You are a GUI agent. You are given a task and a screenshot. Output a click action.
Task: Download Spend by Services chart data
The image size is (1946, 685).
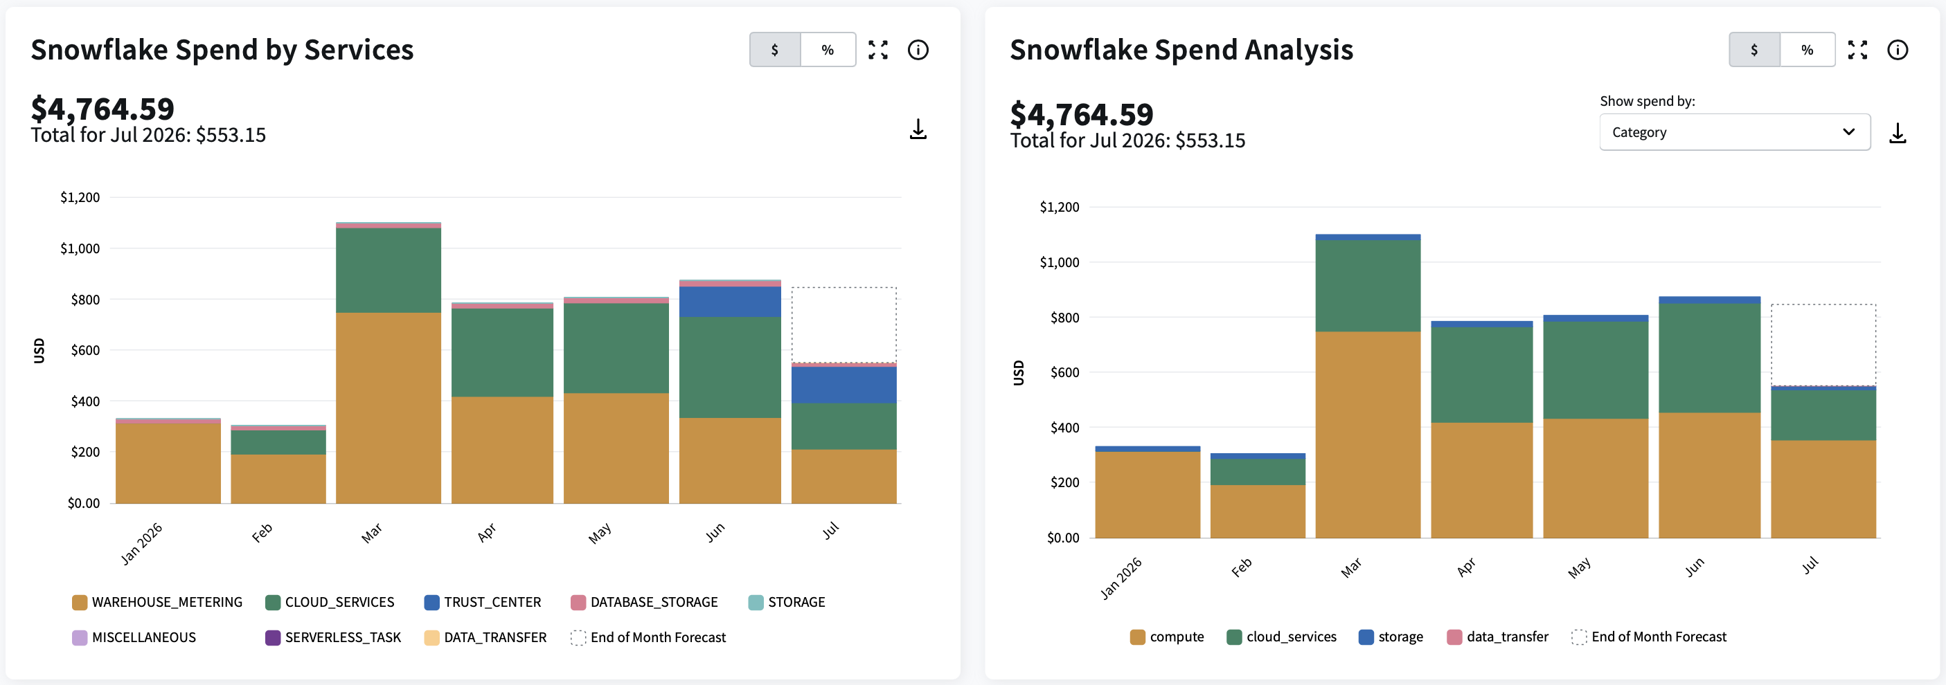918,129
